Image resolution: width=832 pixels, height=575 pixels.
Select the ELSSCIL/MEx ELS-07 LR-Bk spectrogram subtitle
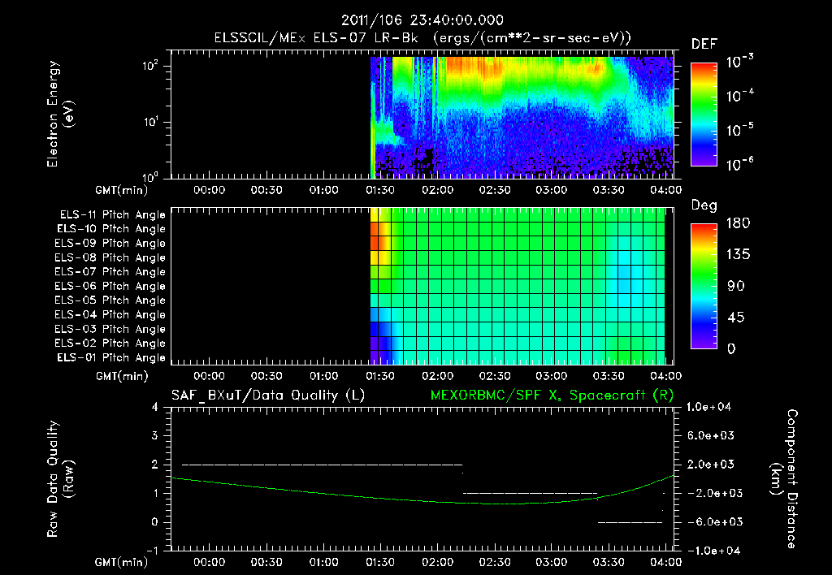422,38
